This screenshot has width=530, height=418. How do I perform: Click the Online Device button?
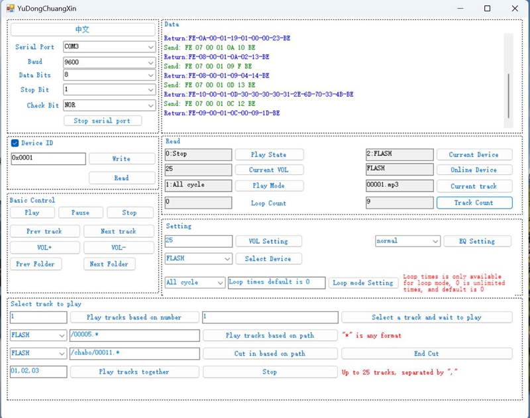(x=474, y=170)
